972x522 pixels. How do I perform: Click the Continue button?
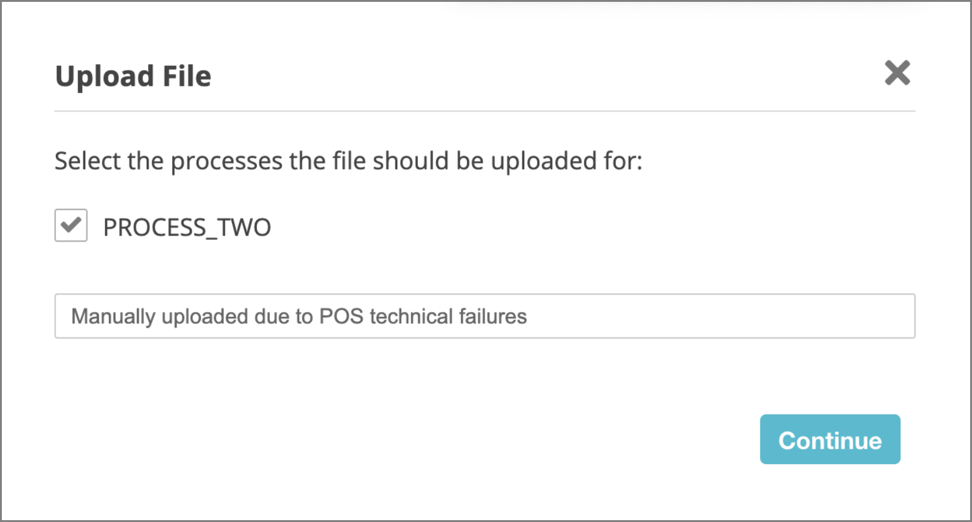click(x=830, y=439)
